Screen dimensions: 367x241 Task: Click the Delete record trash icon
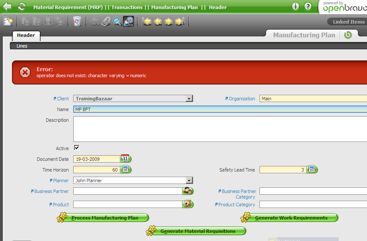(77, 21)
